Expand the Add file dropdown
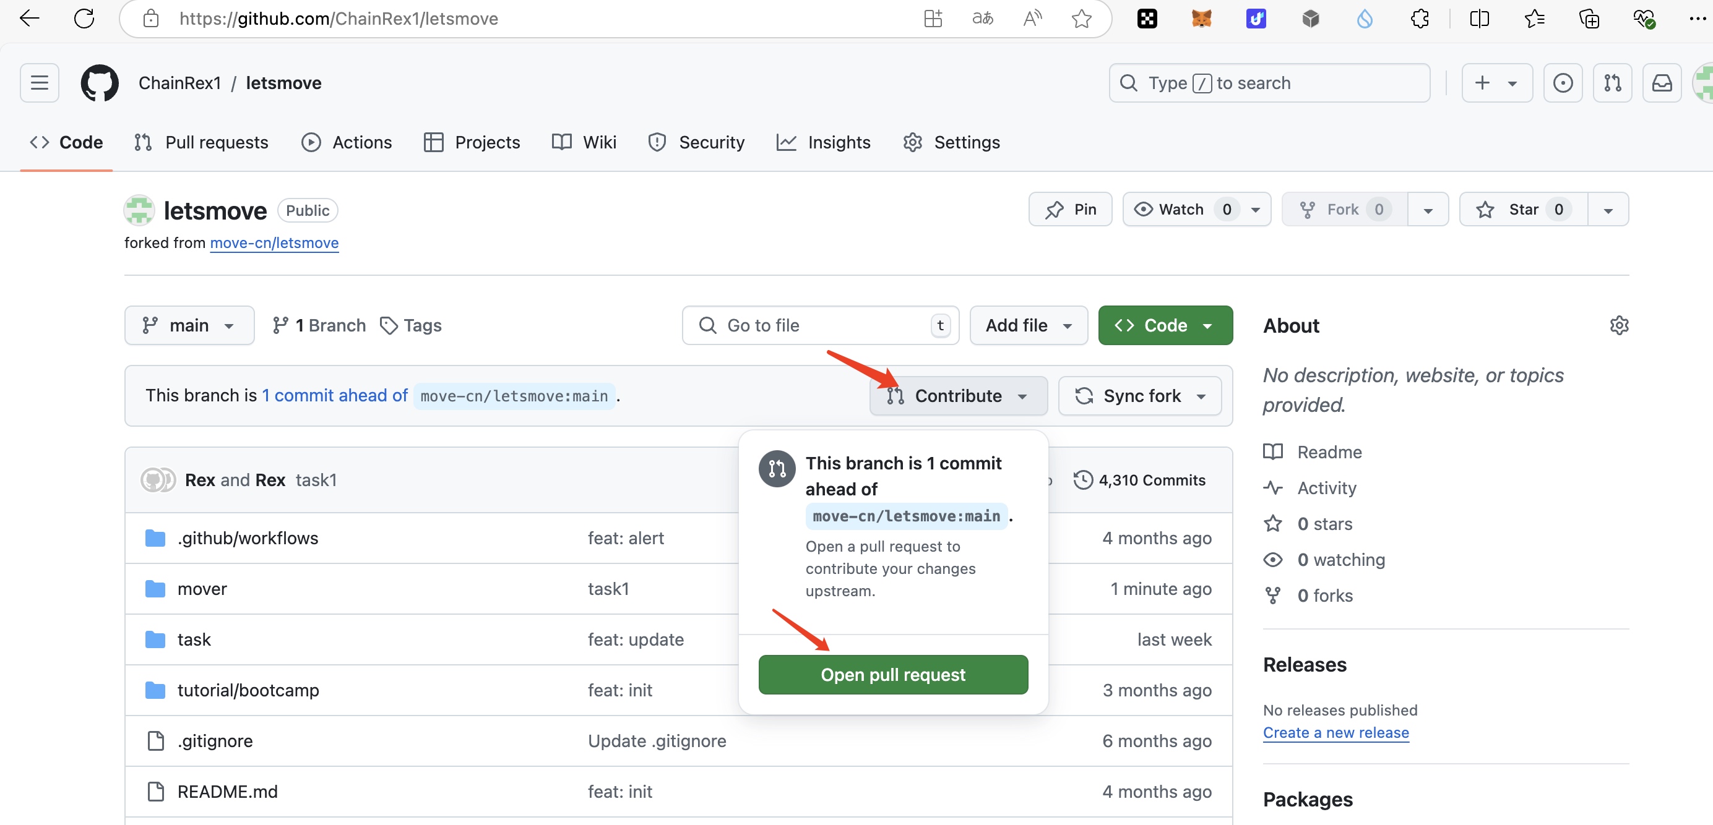Screen dimensions: 1713x825 [x=1029, y=325]
